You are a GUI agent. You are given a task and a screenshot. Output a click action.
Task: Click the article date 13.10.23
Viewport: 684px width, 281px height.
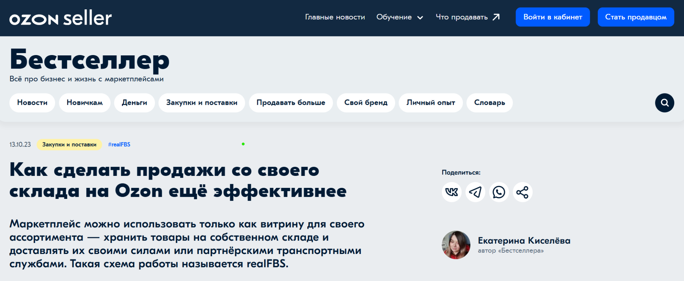(x=20, y=145)
